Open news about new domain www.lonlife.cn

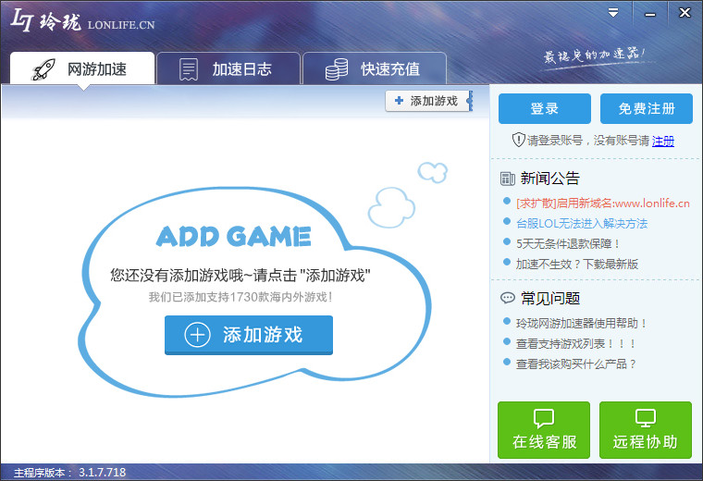click(603, 203)
